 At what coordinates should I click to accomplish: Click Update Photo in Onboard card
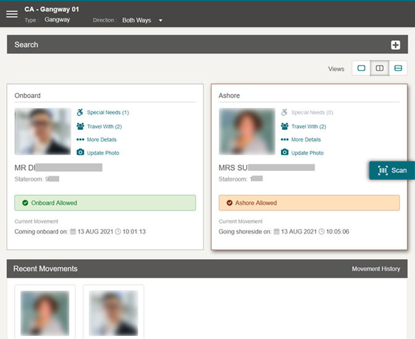pos(103,153)
